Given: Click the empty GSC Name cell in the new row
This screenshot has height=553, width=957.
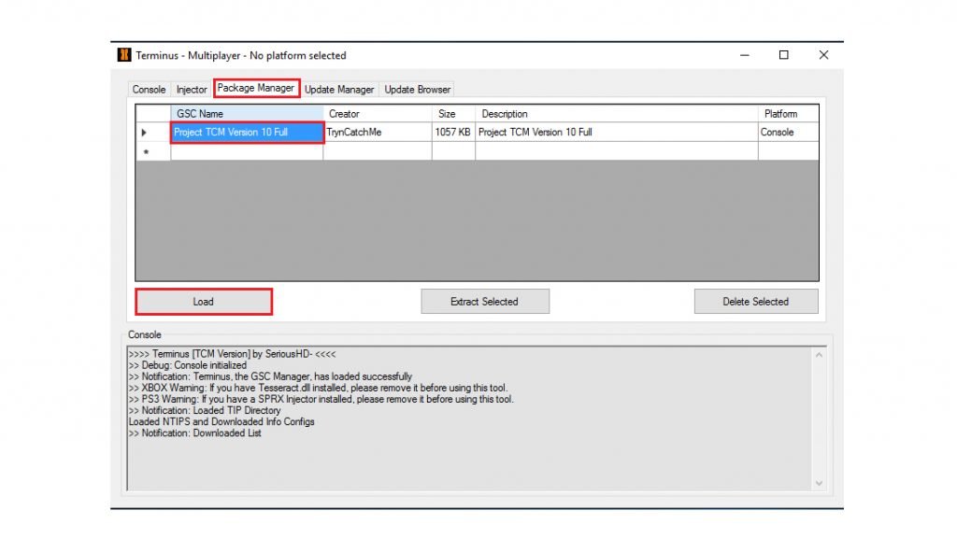Looking at the screenshot, I should coord(247,151).
